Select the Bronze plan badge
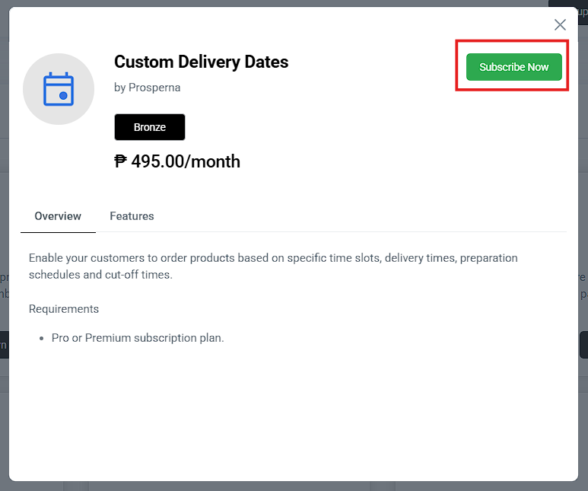Screen dimensions: 588x491 pyautogui.click(x=150, y=127)
